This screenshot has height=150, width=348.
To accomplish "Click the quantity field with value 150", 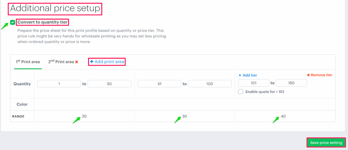I will point(291,83).
